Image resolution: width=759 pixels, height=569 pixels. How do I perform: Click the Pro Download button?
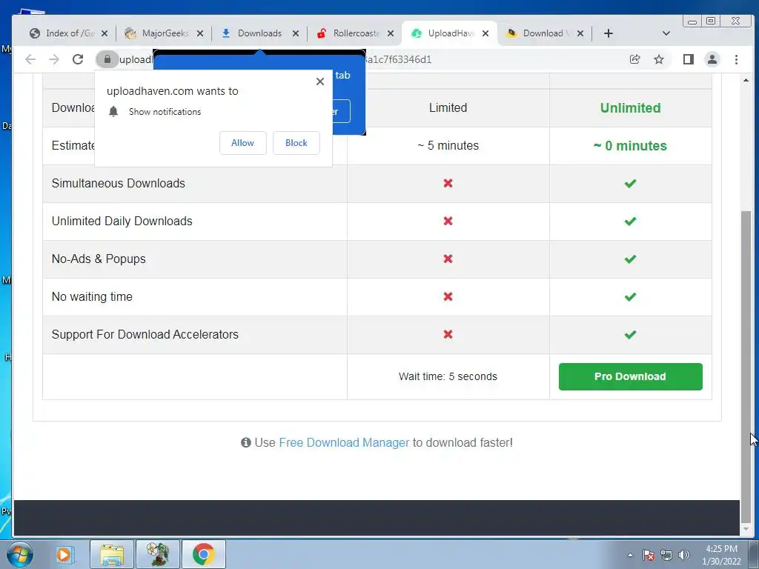630,376
